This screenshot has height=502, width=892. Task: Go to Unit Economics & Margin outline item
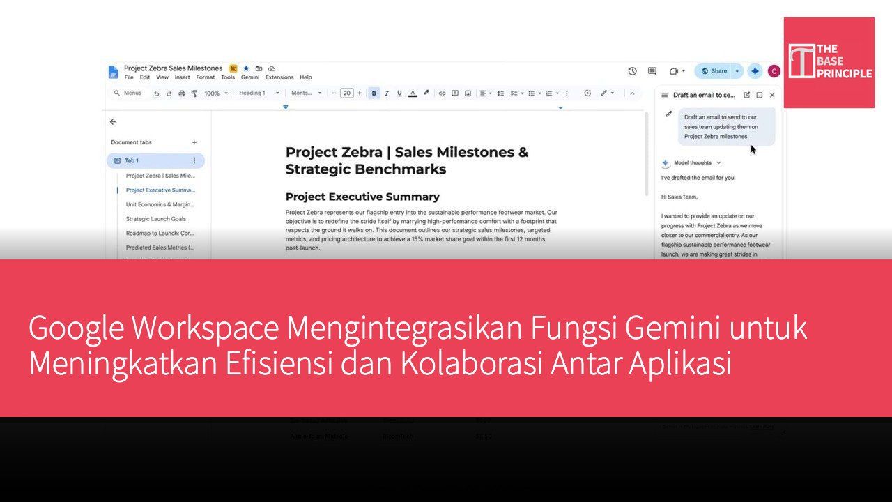coord(160,204)
